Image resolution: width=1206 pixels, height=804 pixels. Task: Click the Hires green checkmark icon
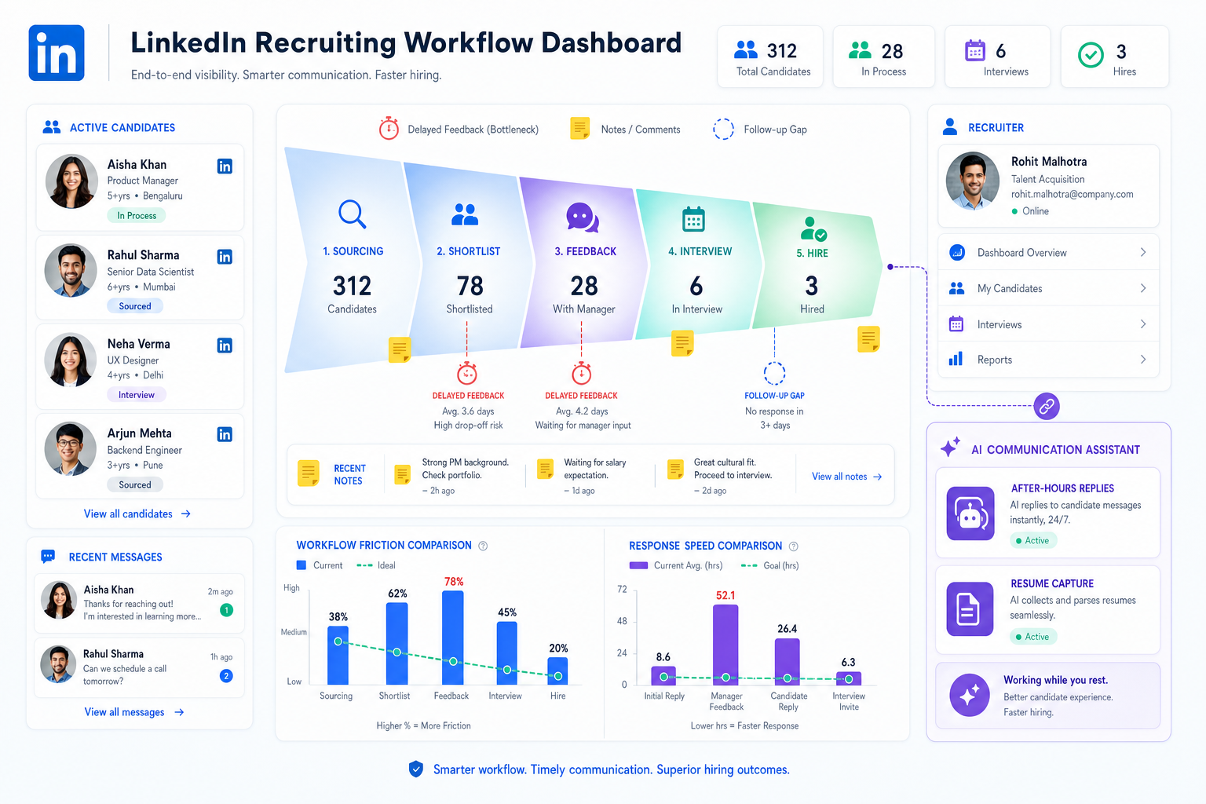tap(1091, 55)
